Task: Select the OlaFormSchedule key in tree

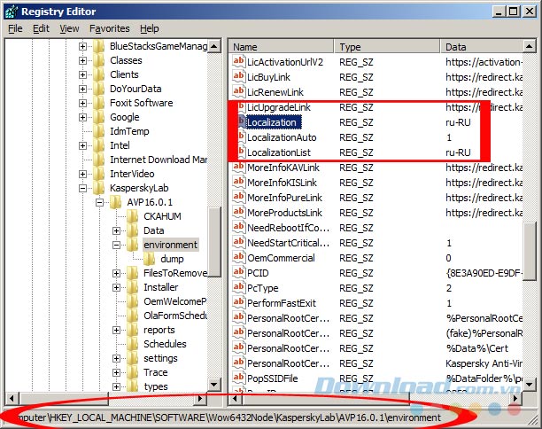Action: (174, 316)
